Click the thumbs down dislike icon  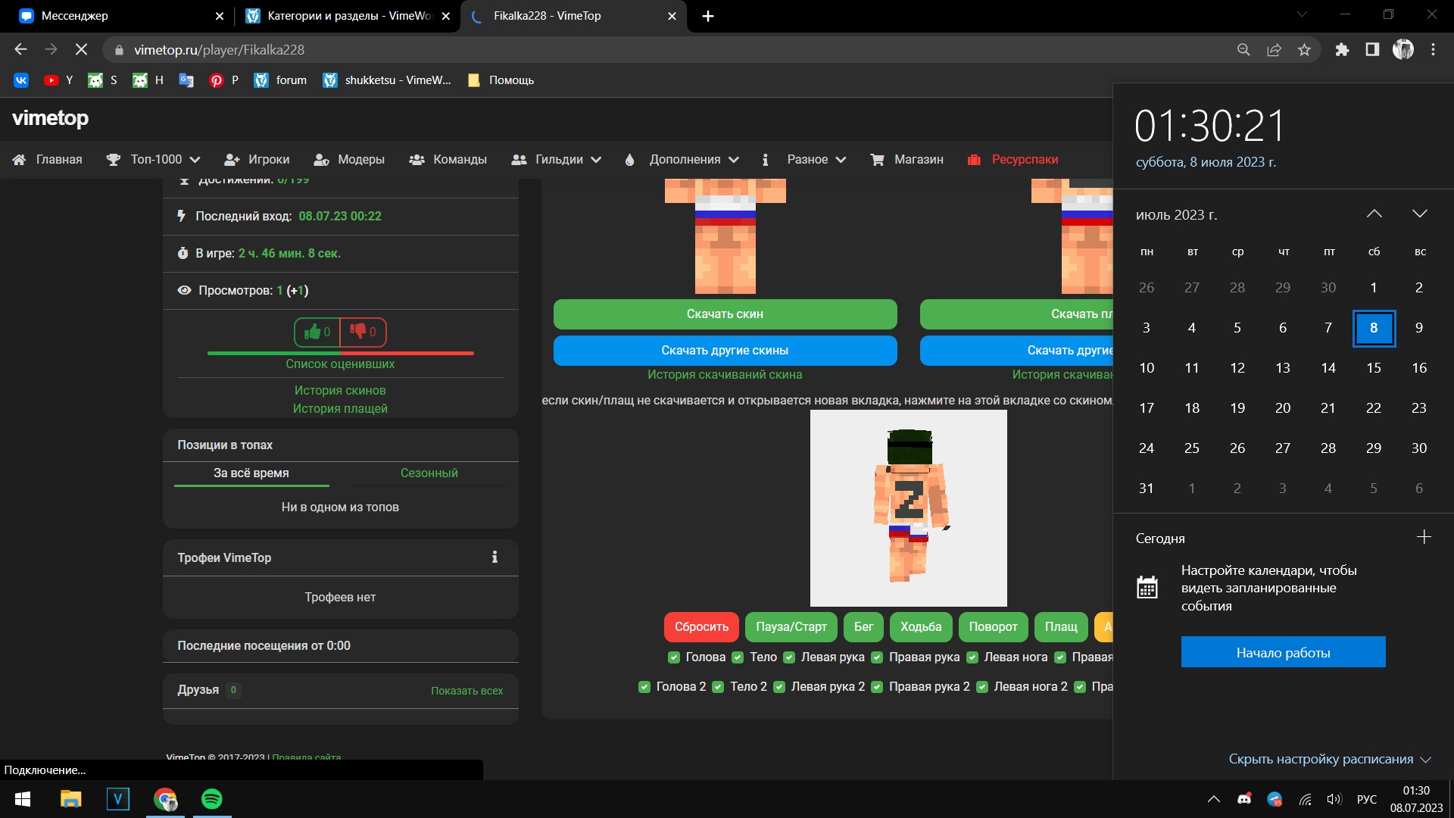358,332
